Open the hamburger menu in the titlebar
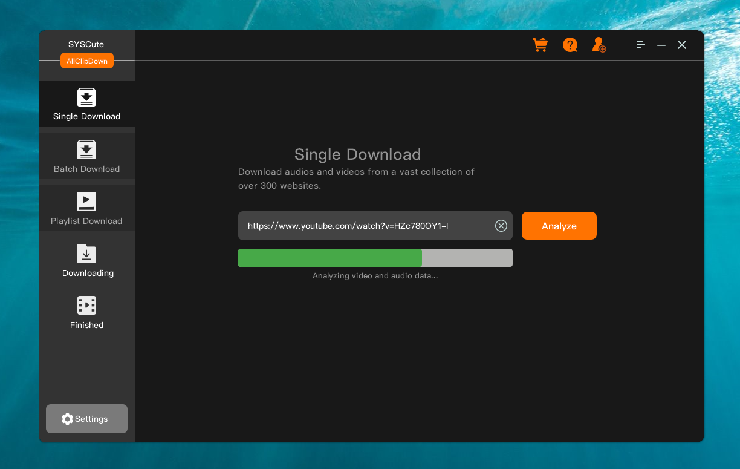The image size is (740, 469). [x=640, y=45]
